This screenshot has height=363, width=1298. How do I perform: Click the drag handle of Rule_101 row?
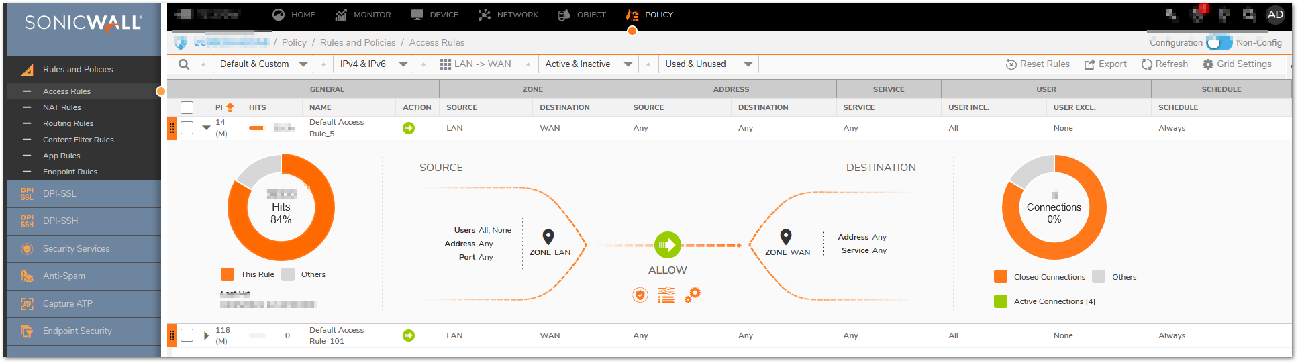172,335
